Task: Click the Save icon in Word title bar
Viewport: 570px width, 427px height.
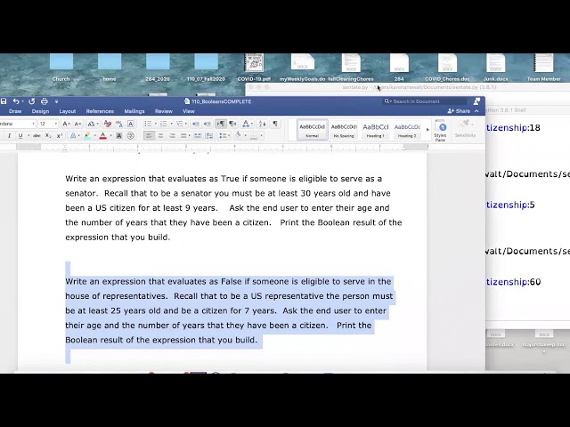Action: click(4, 101)
